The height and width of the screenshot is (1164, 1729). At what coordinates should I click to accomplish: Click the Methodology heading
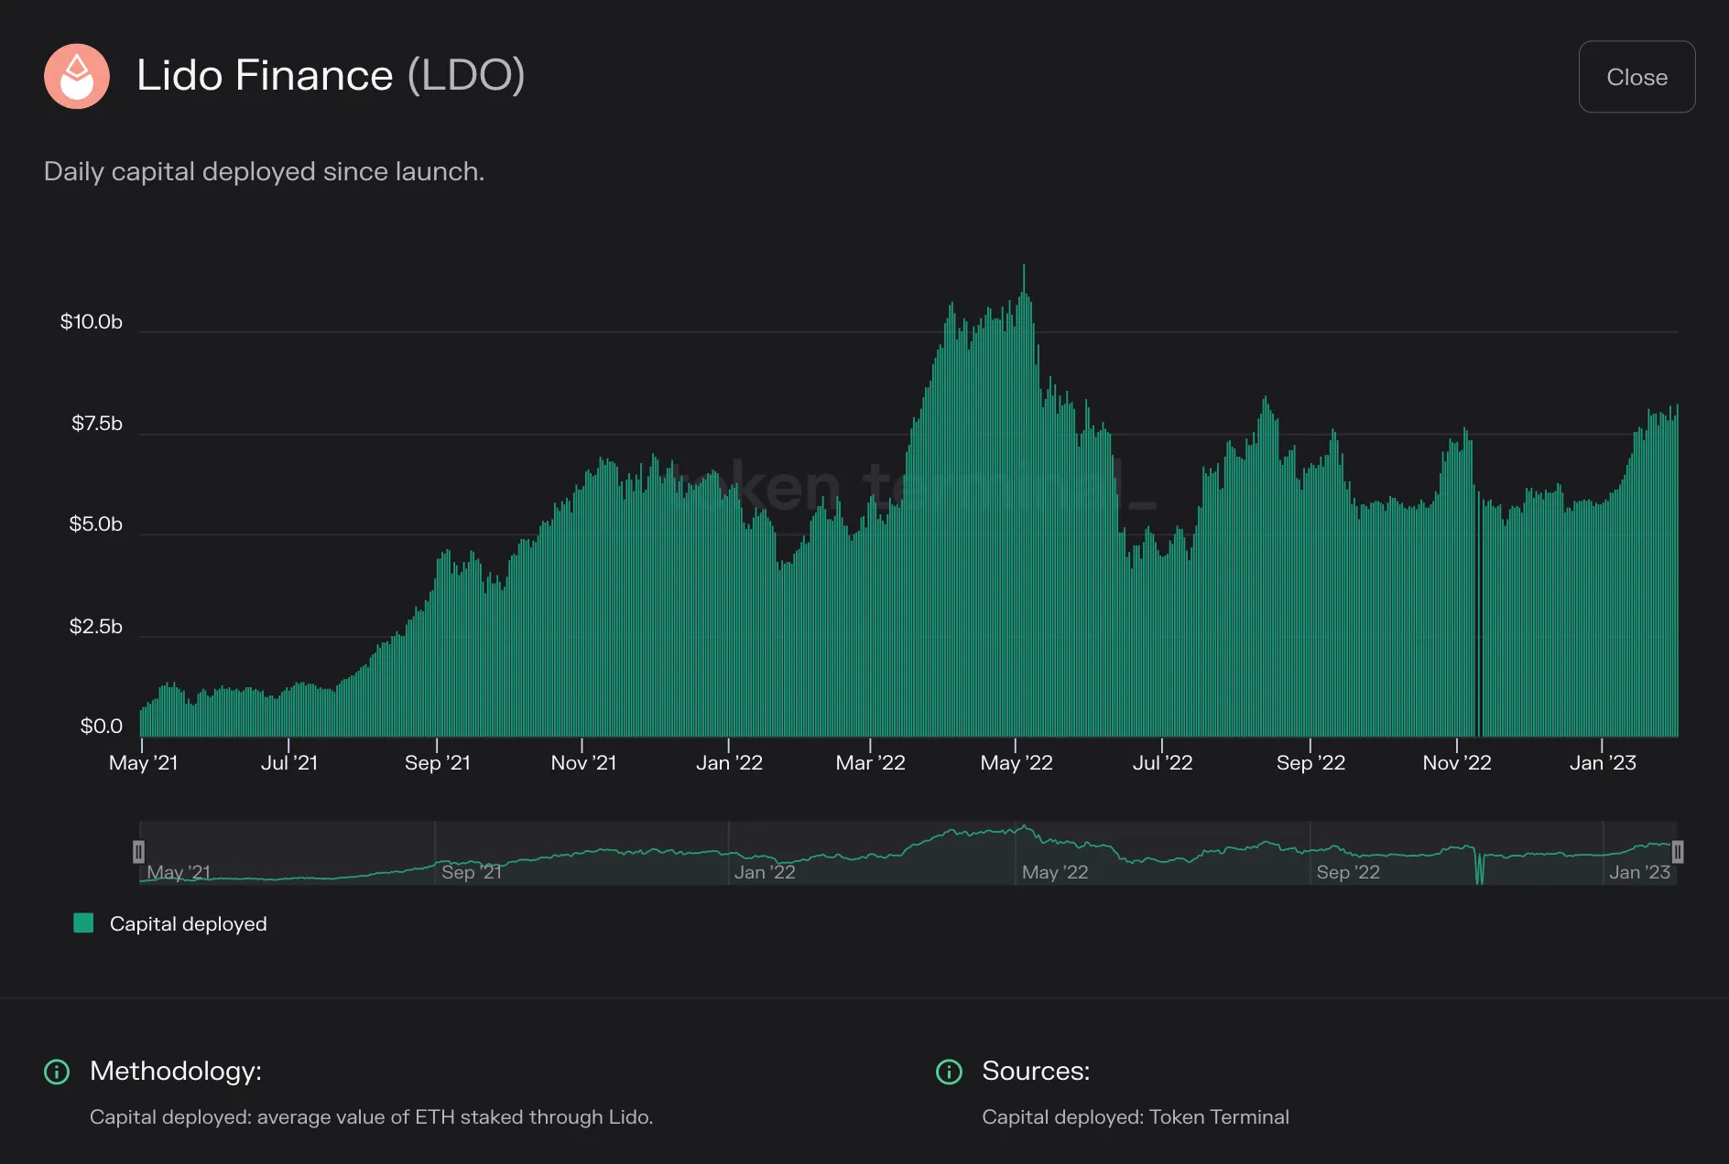(176, 1072)
